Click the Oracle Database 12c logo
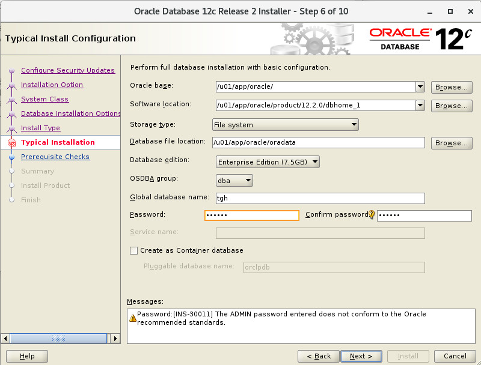 (x=420, y=38)
